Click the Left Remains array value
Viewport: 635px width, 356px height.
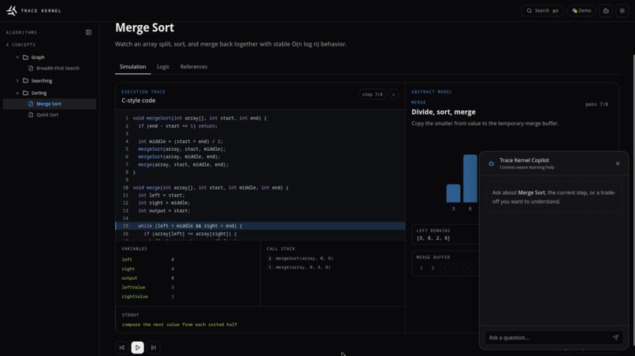click(433, 238)
